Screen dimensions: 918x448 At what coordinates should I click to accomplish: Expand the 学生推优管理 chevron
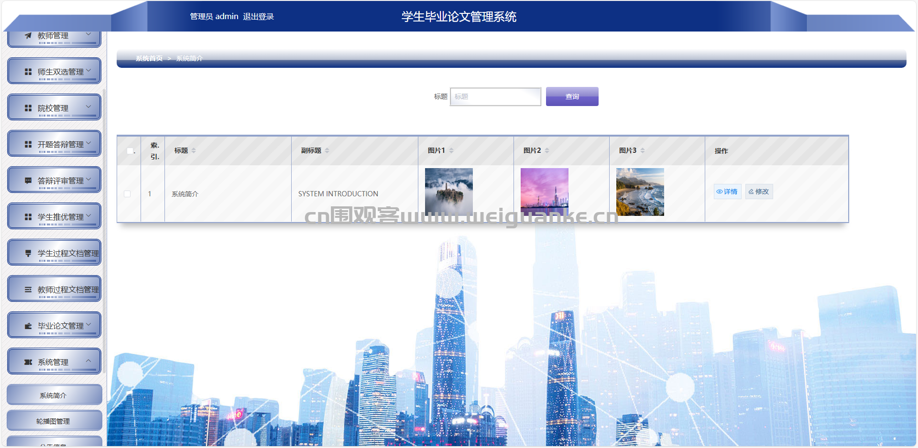88,215
